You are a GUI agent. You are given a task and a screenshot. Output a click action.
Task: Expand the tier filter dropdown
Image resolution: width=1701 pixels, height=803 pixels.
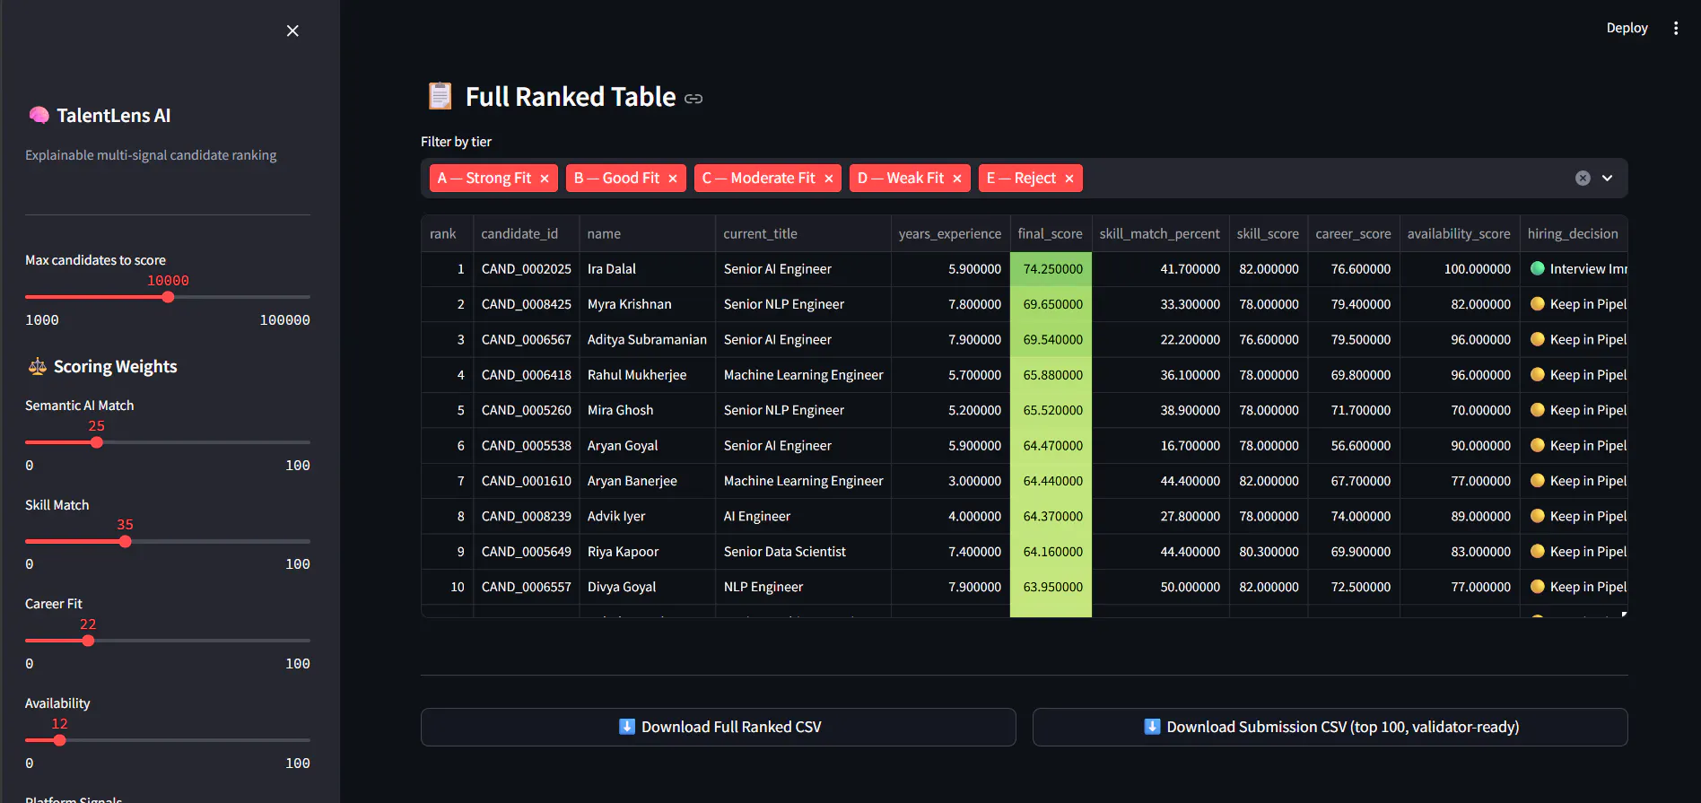click(1608, 178)
